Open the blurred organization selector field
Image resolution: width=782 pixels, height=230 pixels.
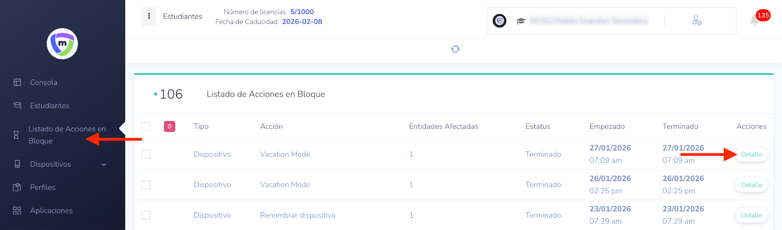click(588, 21)
